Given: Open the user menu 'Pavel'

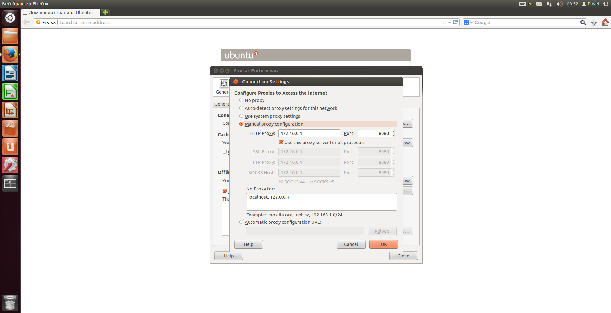Looking at the screenshot, I should point(591,4).
